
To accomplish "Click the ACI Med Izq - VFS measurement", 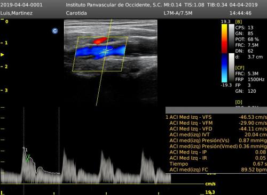I will pos(216,117).
